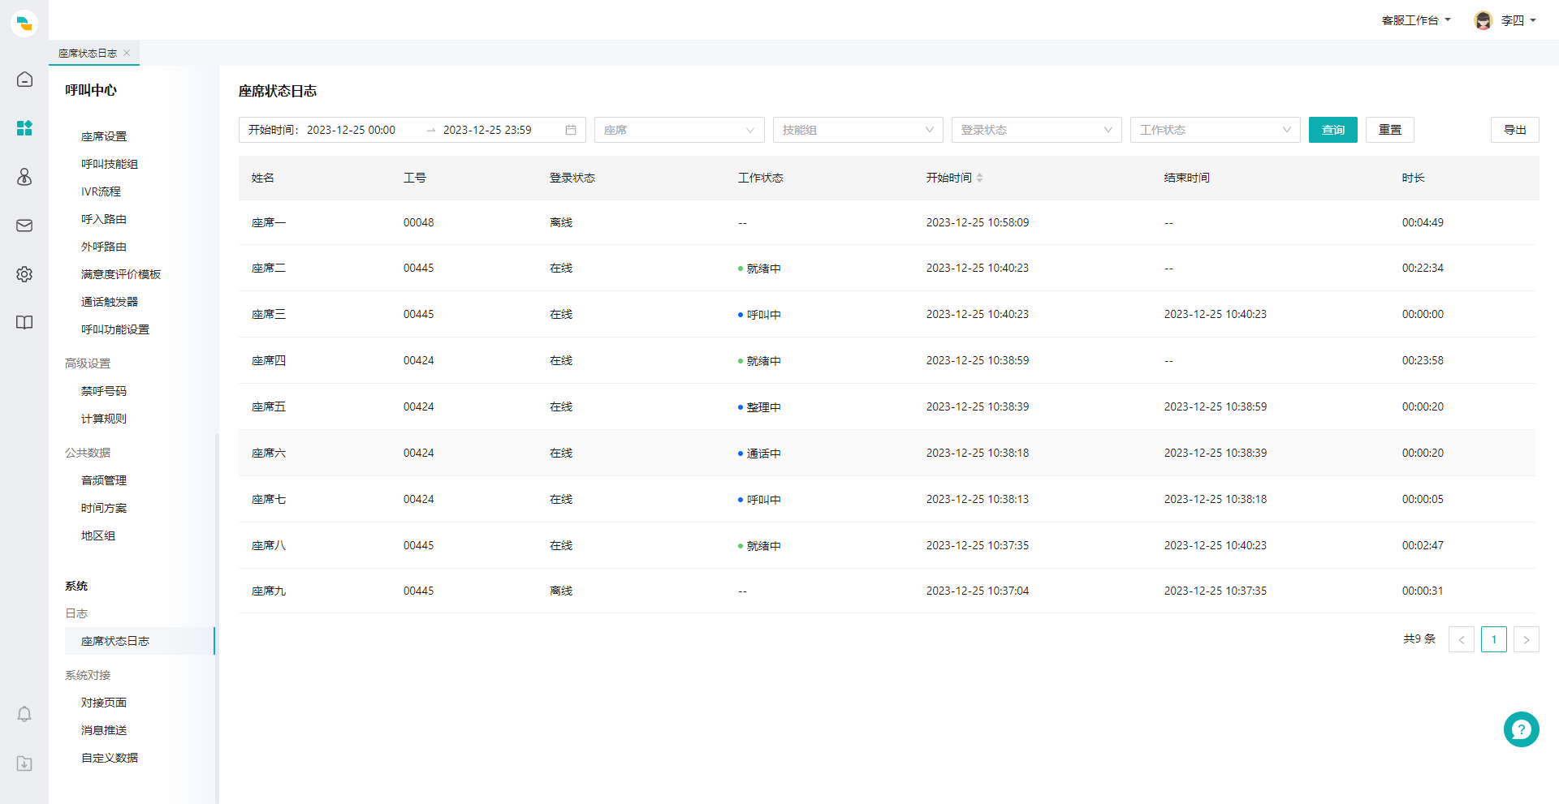Viewport: 1559px width, 804px height.
Task: Open 计算规则 menu item
Action: pos(104,419)
